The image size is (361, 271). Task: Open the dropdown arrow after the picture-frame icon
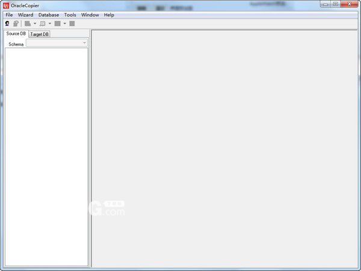pyautogui.click(x=50, y=23)
